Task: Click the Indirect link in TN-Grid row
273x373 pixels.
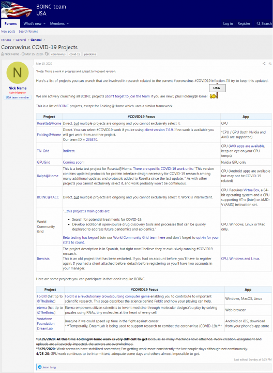Action: pyautogui.click(x=69, y=151)
